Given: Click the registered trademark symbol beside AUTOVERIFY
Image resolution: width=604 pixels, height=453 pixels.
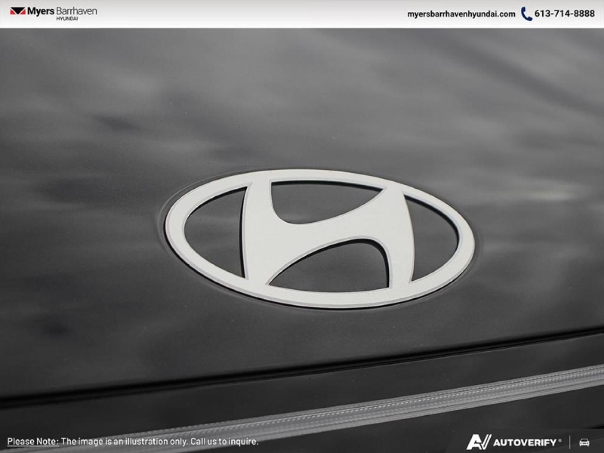Looking at the screenshot, I should tap(560, 441).
